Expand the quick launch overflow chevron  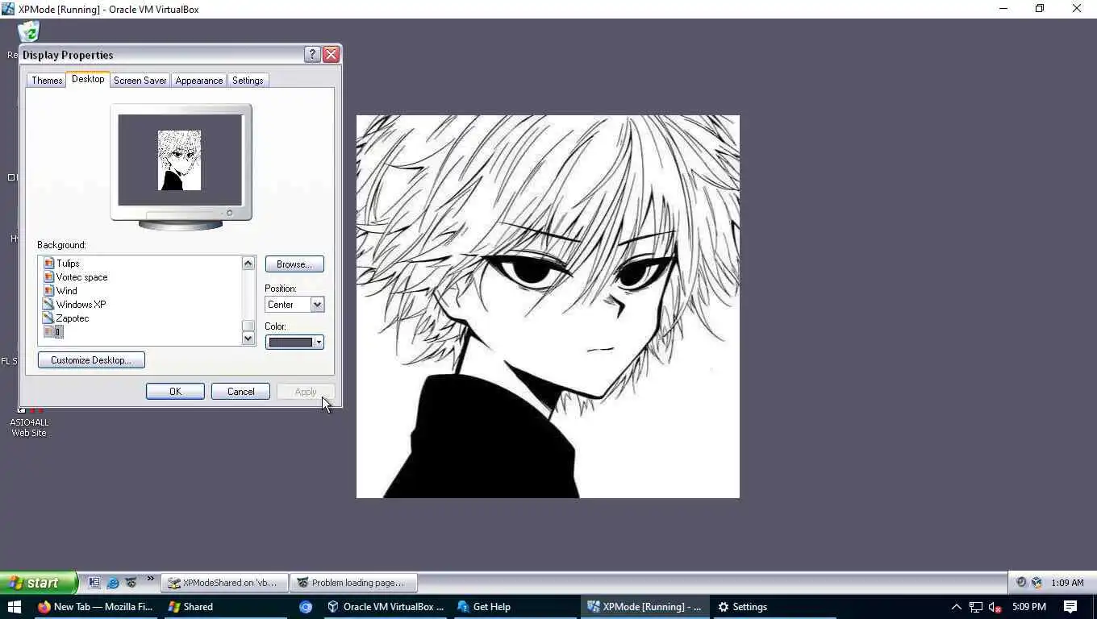tap(150, 579)
